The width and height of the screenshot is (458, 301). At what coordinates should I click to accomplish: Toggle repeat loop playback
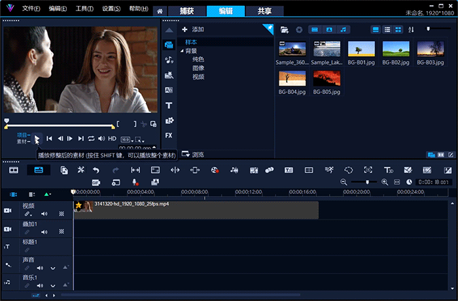point(91,138)
